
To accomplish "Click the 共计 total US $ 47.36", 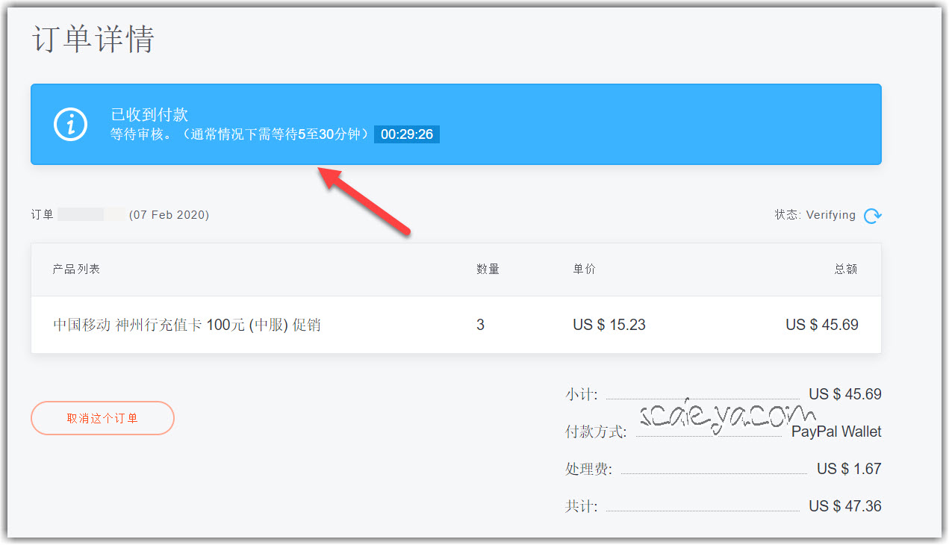I will 844,506.
